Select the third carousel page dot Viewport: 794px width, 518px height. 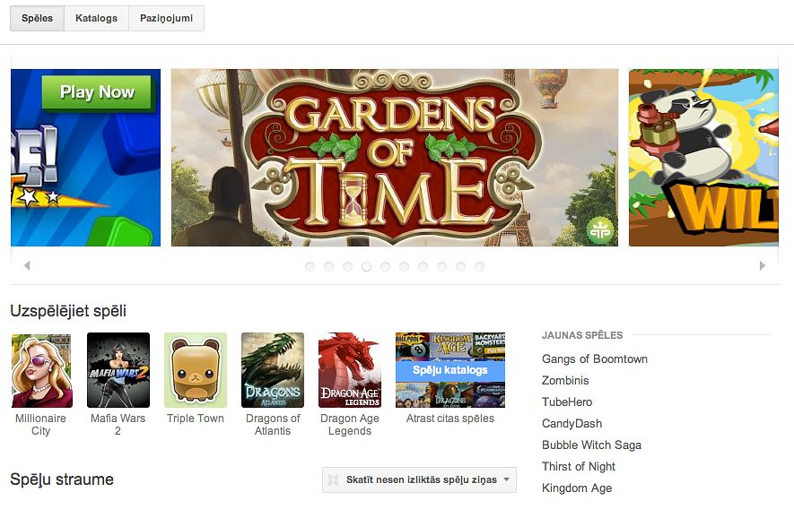click(347, 266)
